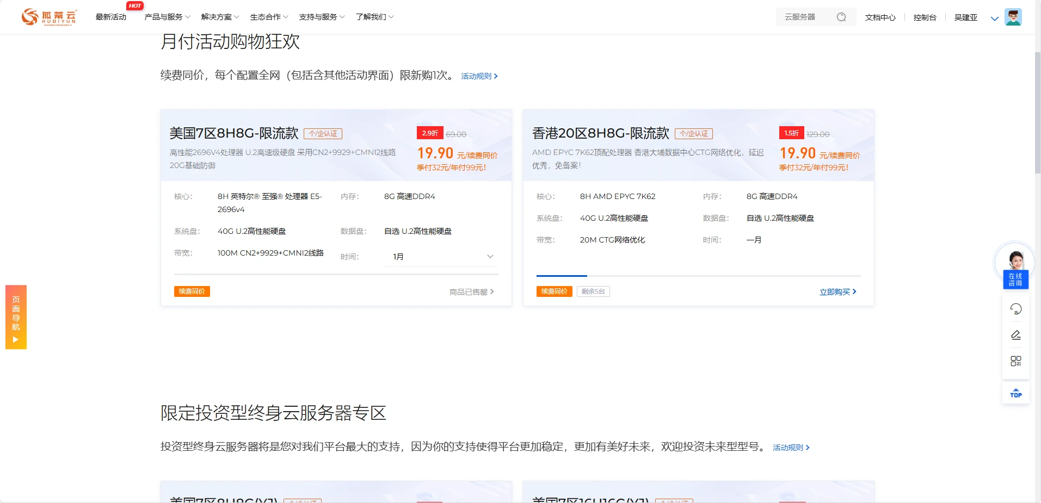Click 立即购买 for Hong Kong server
Image resolution: width=1041 pixels, height=503 pixels.
pos(837,292)
